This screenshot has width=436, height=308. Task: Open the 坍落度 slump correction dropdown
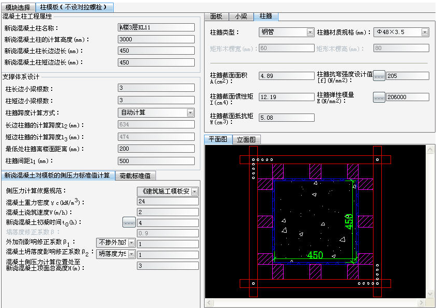click(x=131, y=254)
